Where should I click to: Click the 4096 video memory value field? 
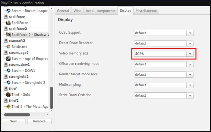pos(160,54)
